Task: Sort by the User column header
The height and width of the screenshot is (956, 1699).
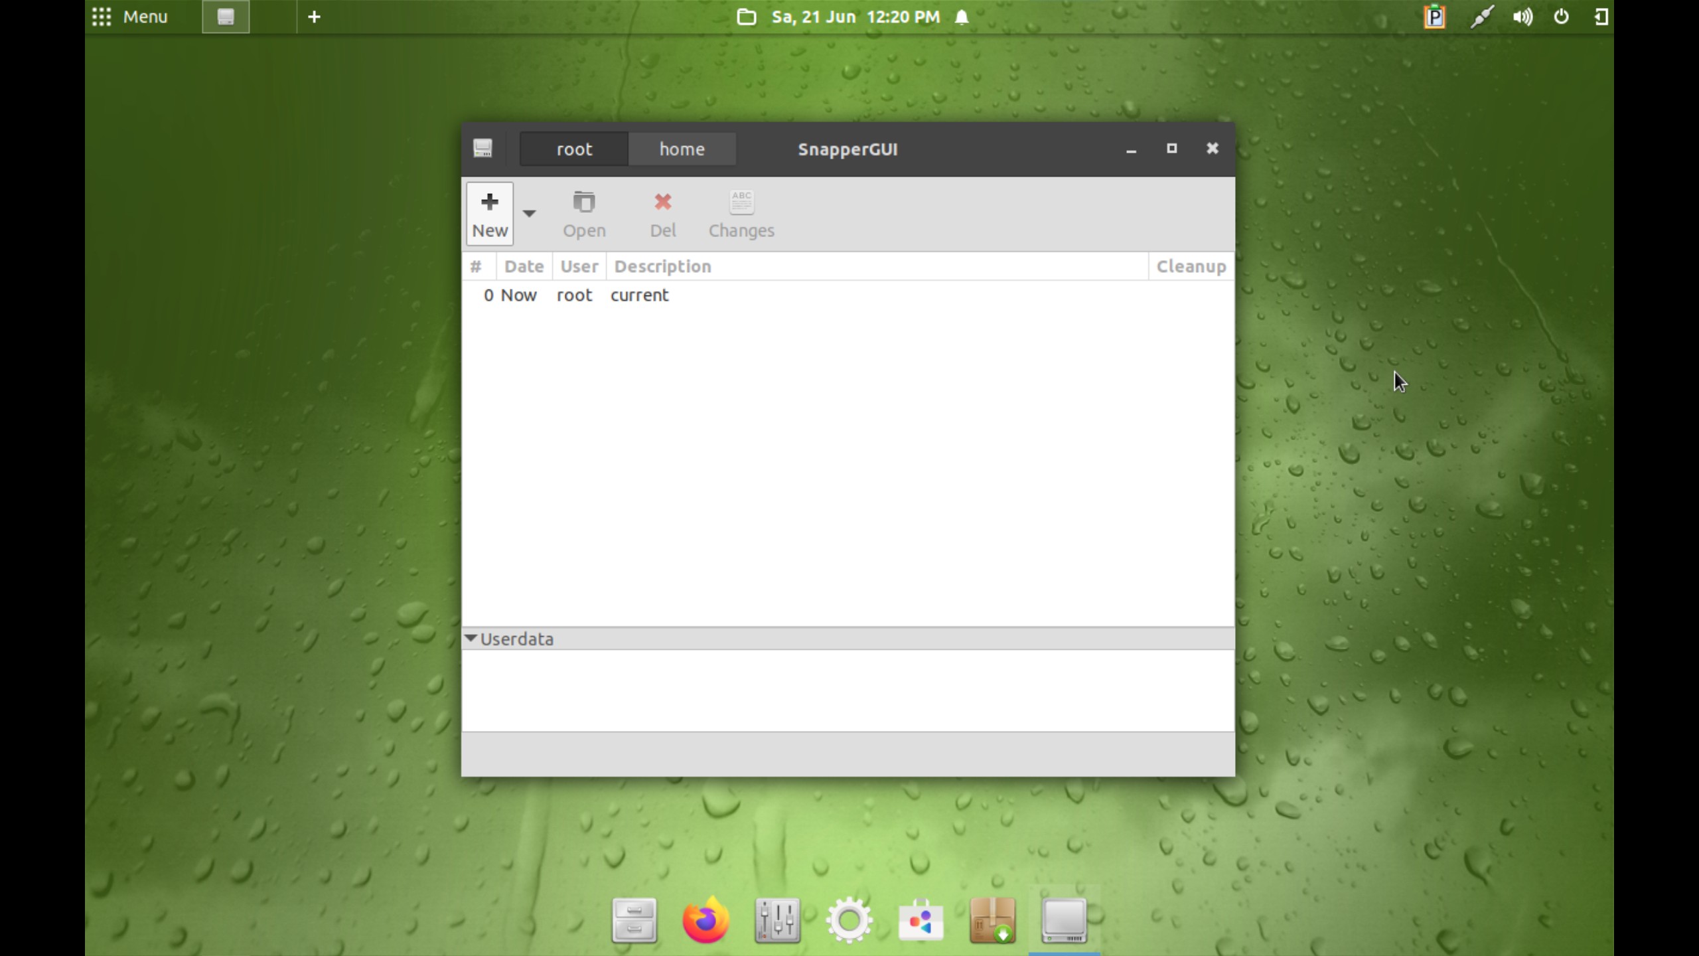Action: click(x=579, y=266)
